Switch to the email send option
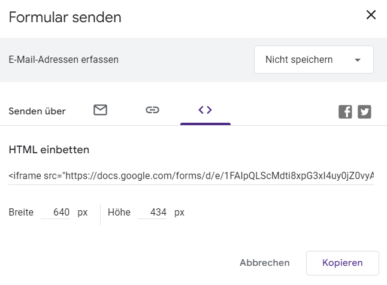 coord(100,110)
